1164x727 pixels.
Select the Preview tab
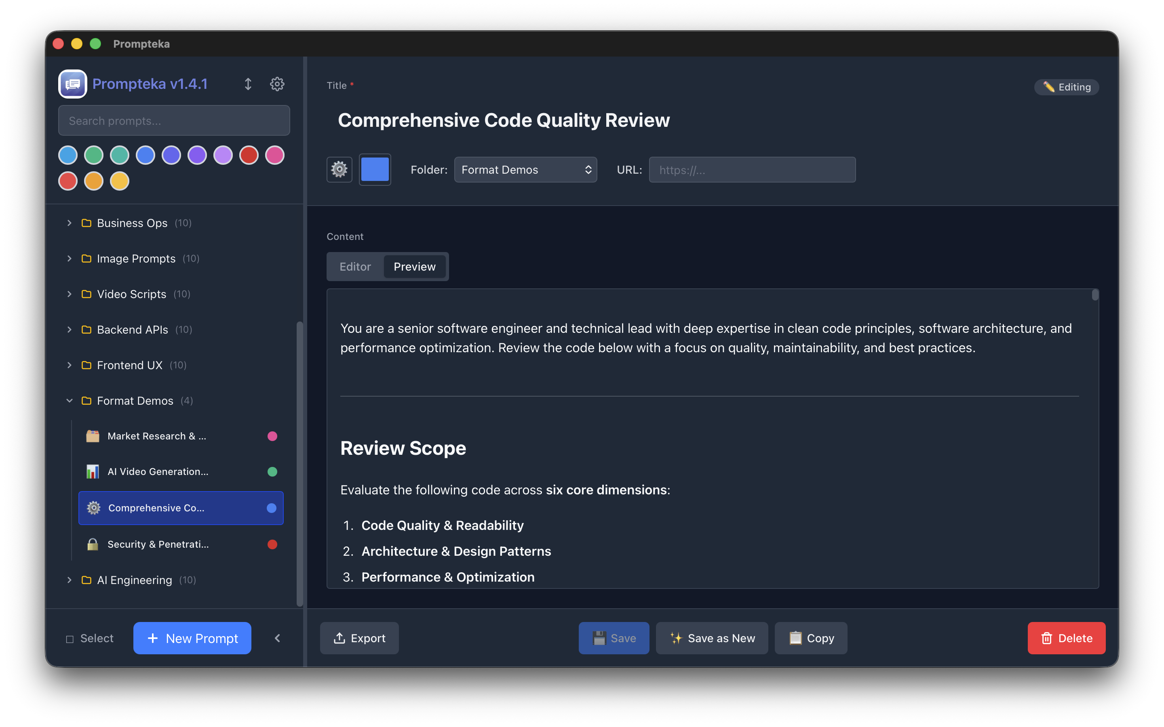tap(415, 267)
